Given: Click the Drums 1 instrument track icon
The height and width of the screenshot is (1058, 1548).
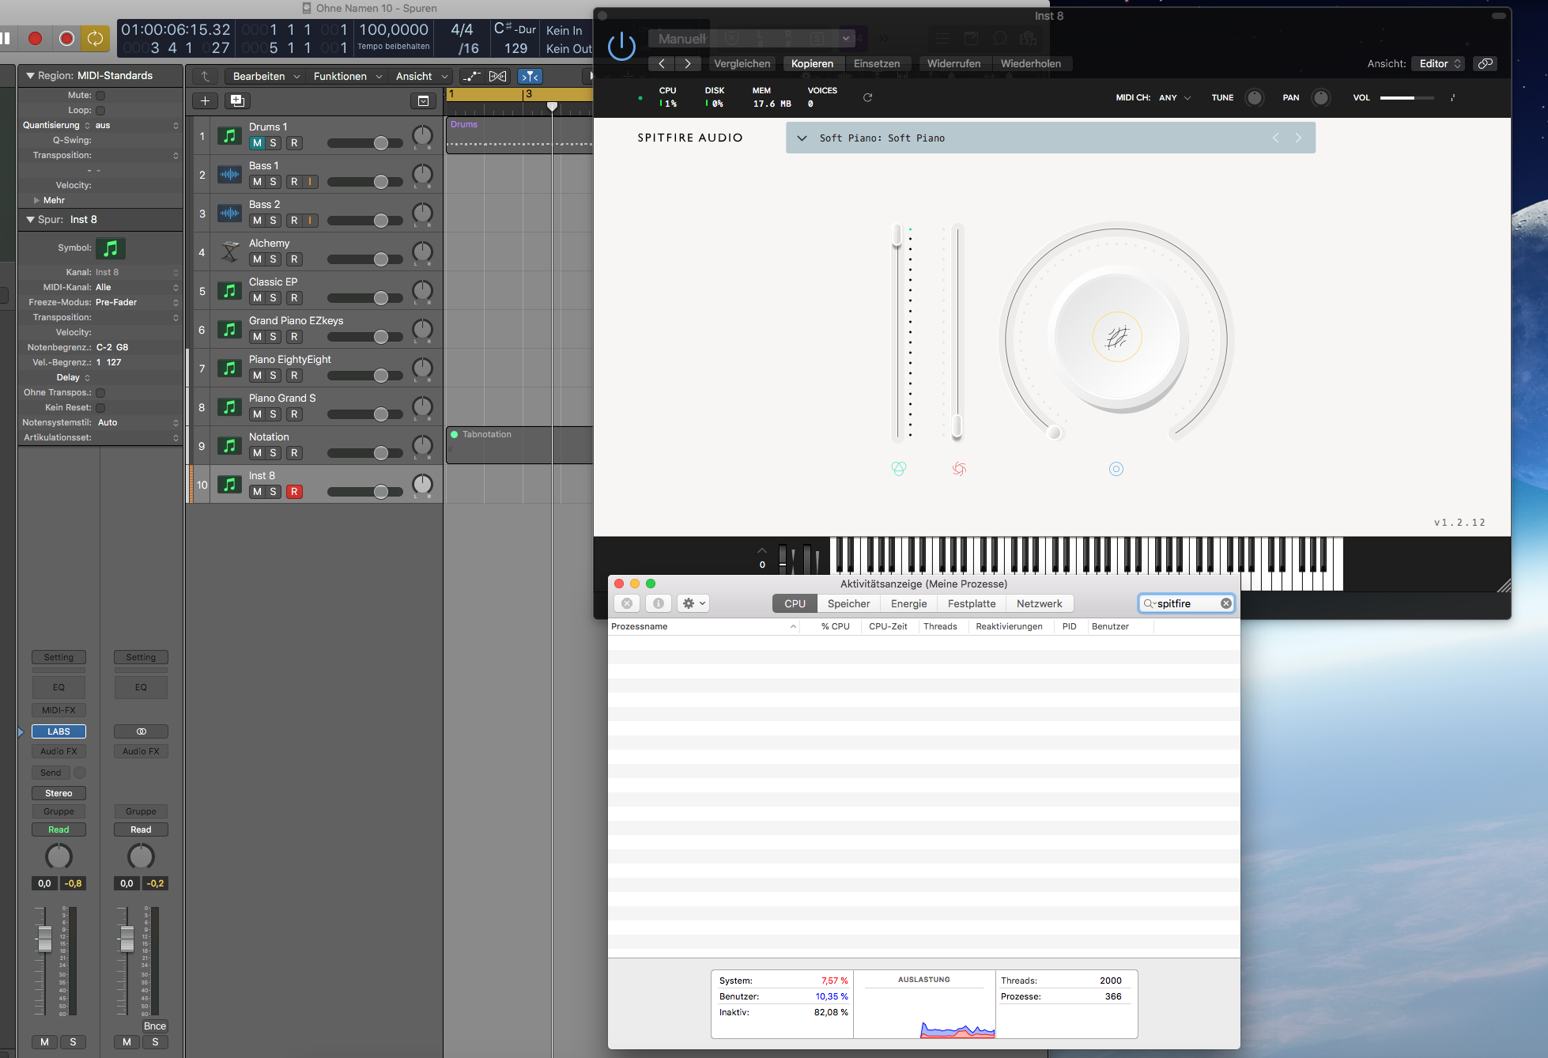Looking at the screenshot, I should tap(229, 135).
